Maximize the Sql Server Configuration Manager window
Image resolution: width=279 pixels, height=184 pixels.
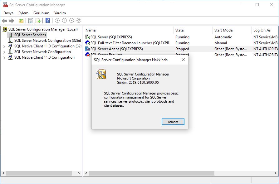click(x=257, y=5)
